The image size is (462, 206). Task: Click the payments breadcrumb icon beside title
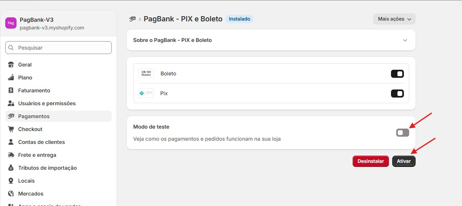[x=133, y=19]
